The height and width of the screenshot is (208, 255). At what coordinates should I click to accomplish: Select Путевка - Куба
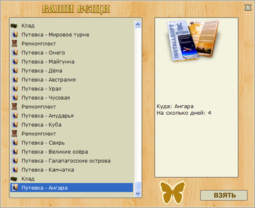(x=72, y=124)
